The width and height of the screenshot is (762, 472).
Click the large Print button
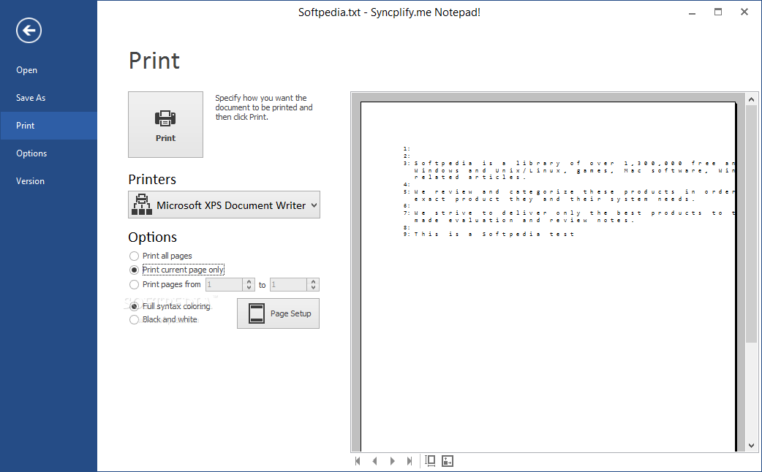[x=165, y=124]
